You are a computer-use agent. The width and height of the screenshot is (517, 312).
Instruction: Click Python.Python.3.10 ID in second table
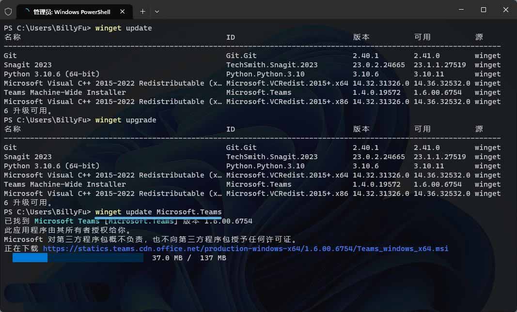[x=266, y=166]
